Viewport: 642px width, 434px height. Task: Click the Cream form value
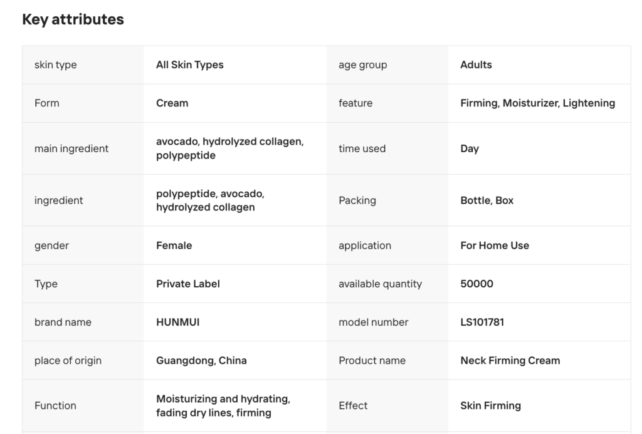coord(172,103)
